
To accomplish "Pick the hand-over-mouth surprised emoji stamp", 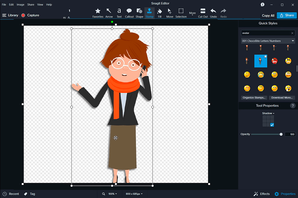I will [288, 88].
